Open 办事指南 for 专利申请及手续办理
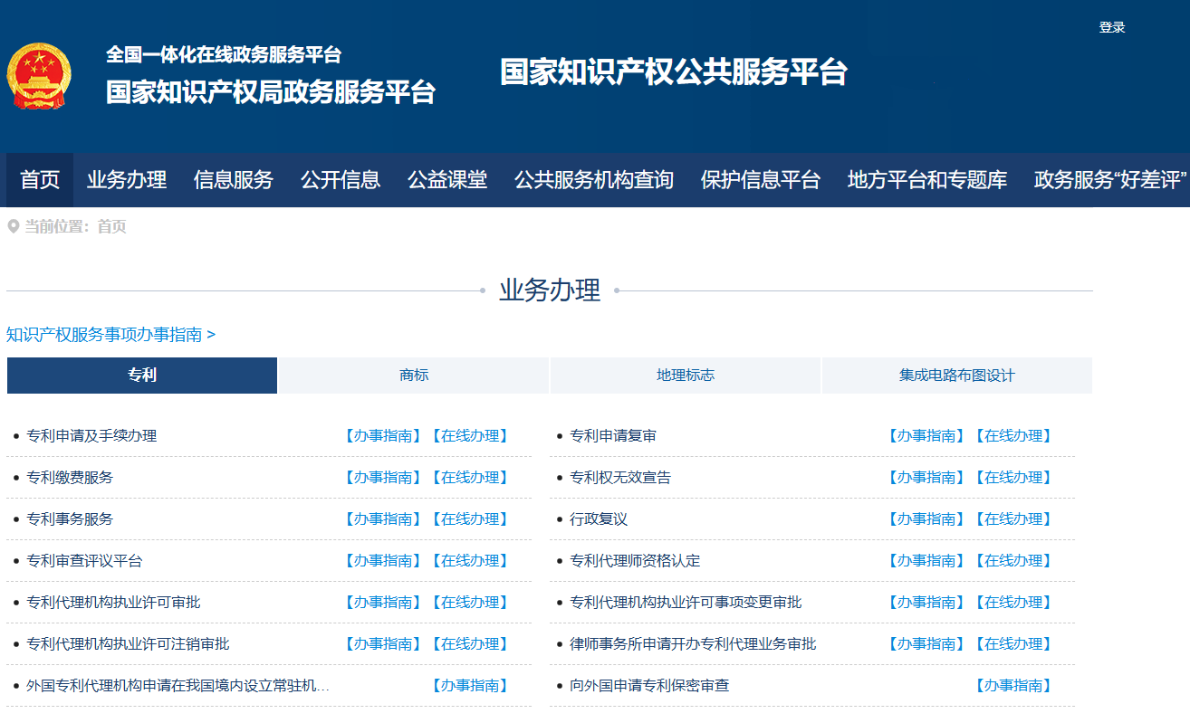Image resolution: width=1190 pixels, height=723 pixels. (x=382, y=436)
